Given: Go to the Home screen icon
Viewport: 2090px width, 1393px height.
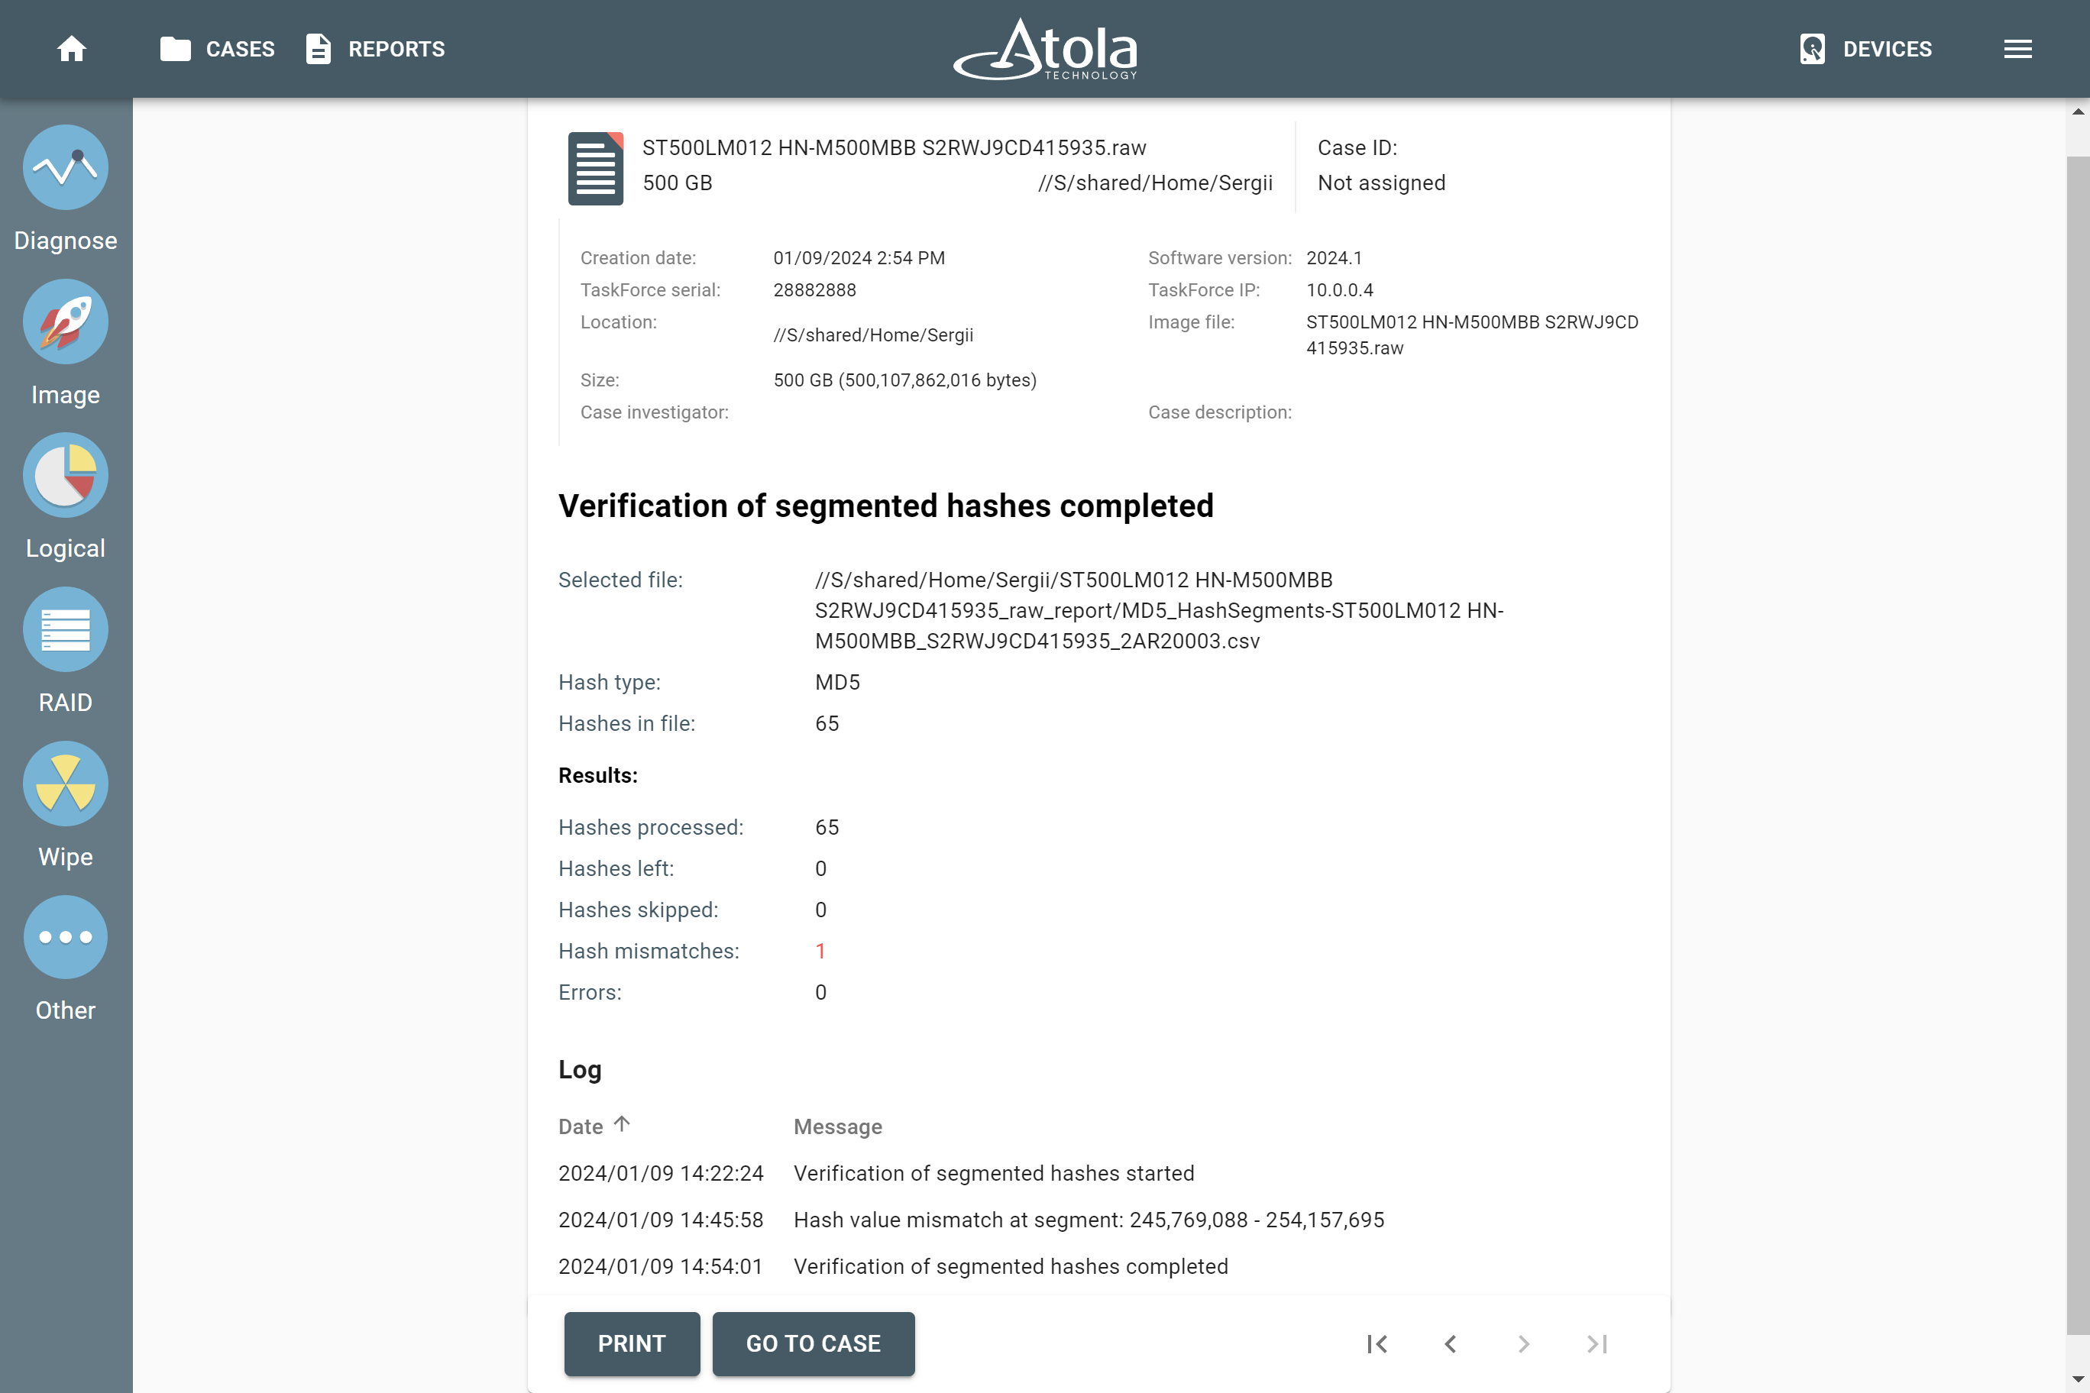Looking at the screenshot, I should tap(71, 49).
